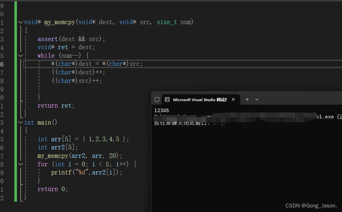Collapse the for loop fold chevron
342x212 pixels.
(x=20, y=164)
